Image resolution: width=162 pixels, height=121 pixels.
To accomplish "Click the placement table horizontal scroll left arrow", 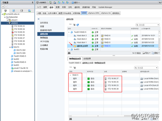I will pos(70,116).
